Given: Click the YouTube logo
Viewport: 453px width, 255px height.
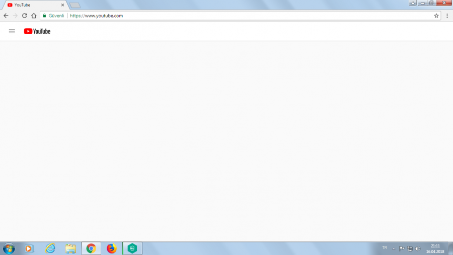Looking at the screenshot, I should tap(37, 31).
